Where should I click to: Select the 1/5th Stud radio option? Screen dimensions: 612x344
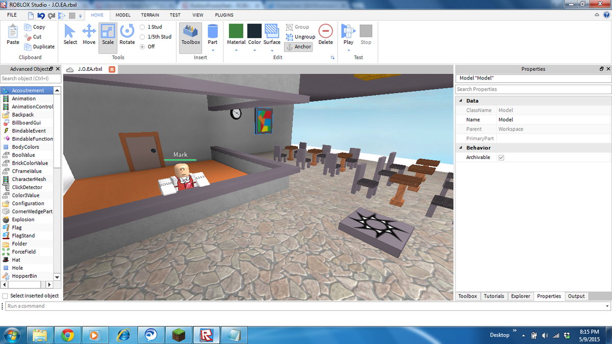click(x=142, y=37)
